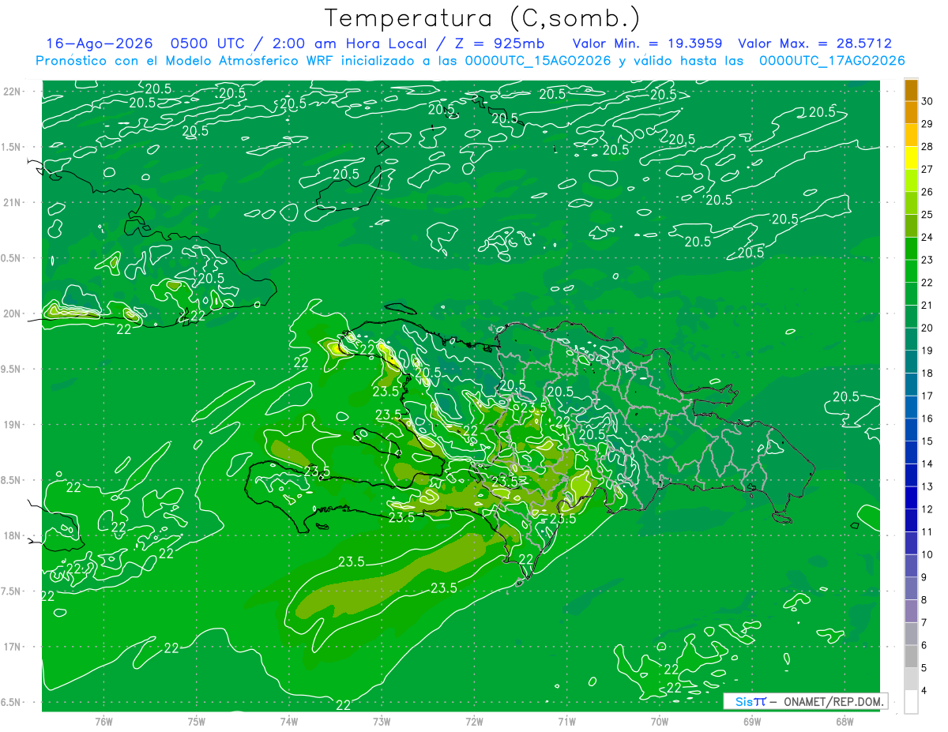Pick the legend color between 21 and 22
Image resolution: width=948 pixels, height=732 pixels.
pyautogui.click(x=911, y=294)
